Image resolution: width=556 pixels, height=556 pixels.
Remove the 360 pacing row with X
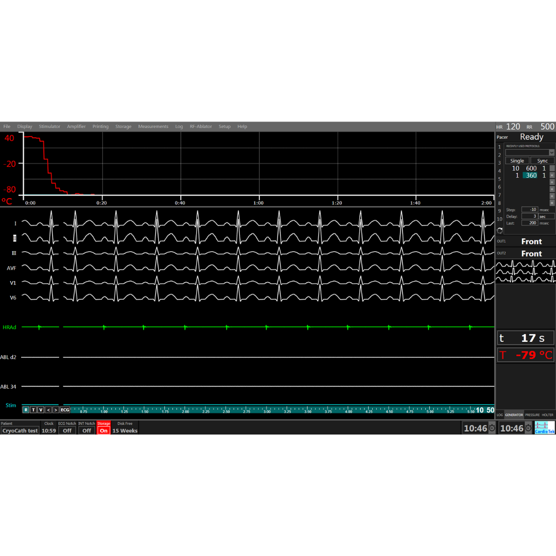552,176
